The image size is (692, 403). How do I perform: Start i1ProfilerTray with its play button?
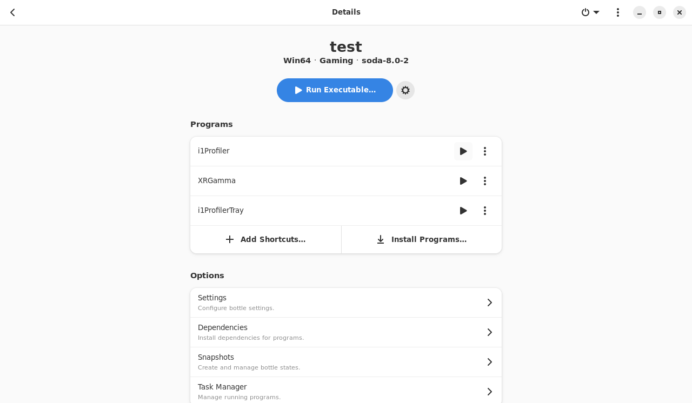(463, 211)
